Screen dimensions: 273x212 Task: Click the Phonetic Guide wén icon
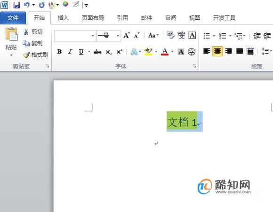click(x=181, y=35)
